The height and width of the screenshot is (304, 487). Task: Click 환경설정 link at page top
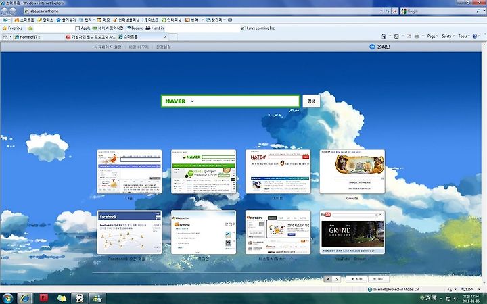[164, 47]
